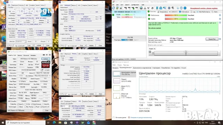Click the comment field in Hard Disk Sentinel

coord(183,45)
